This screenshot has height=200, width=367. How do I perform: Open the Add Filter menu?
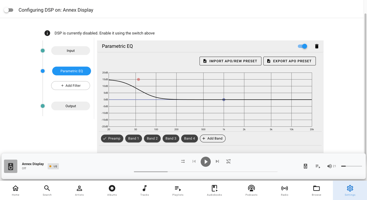pyautogui.click(x=71, y=86)
